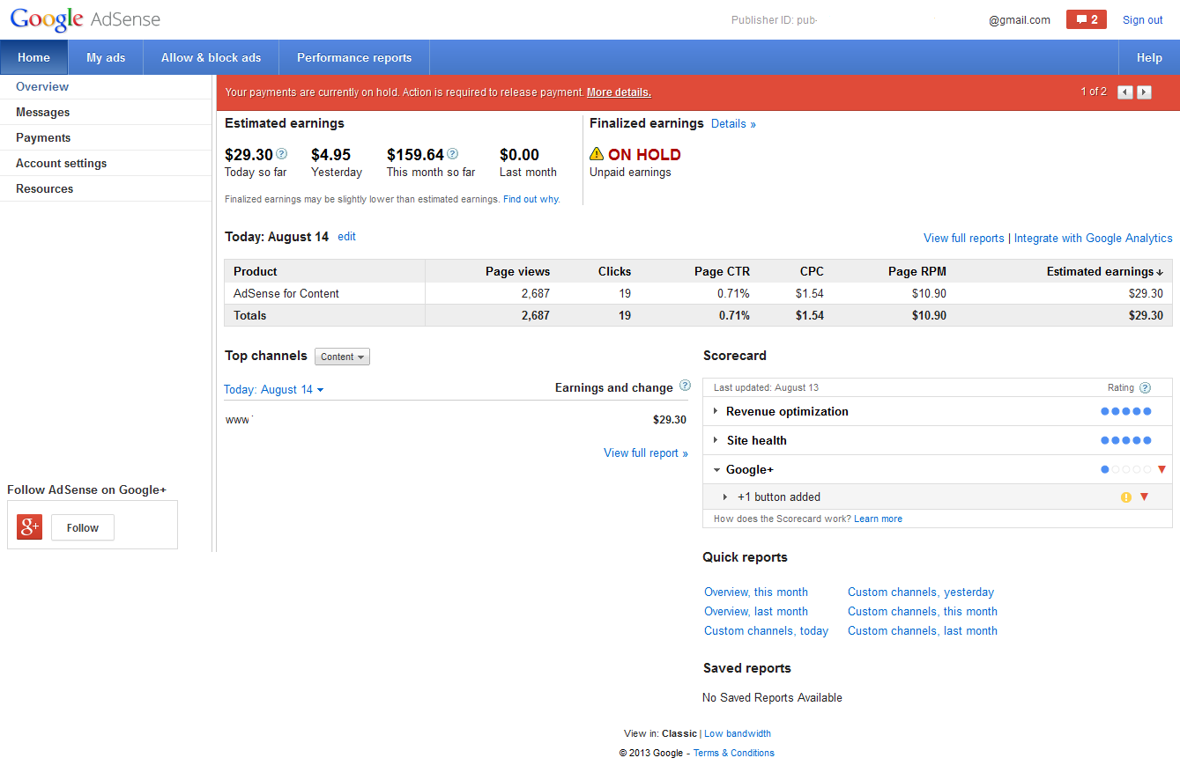1180x780 pixels.
Task: Click the Rating help icon in Scorecard
Action: tap(1145, 387)
